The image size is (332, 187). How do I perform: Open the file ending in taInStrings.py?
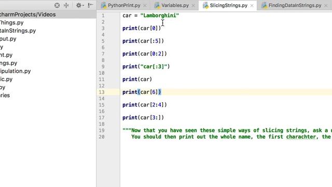click(18, 31)
